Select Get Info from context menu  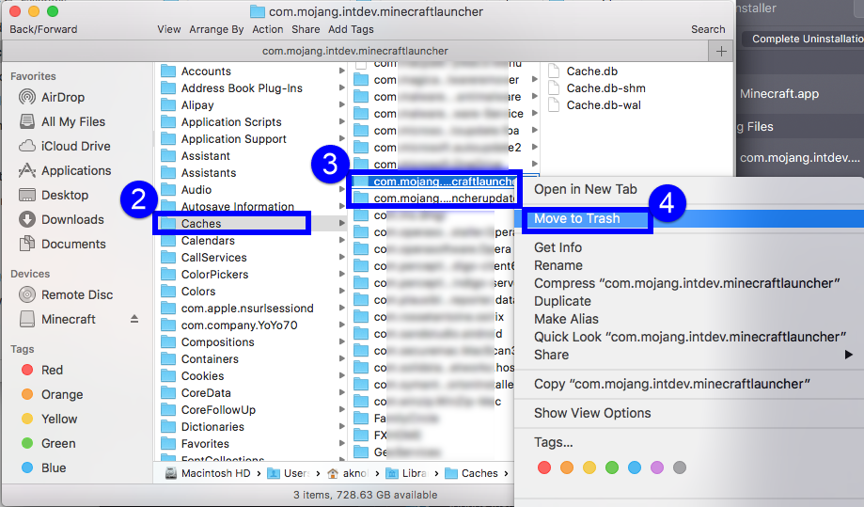click(x=558, y=247)
